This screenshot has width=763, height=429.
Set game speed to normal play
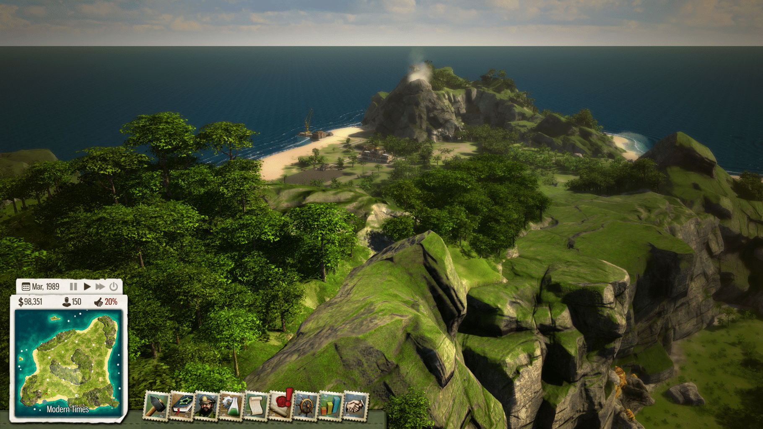coord(87,287)
